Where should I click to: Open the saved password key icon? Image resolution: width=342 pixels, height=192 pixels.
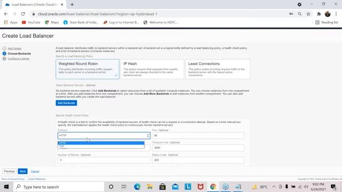[291, 14]
